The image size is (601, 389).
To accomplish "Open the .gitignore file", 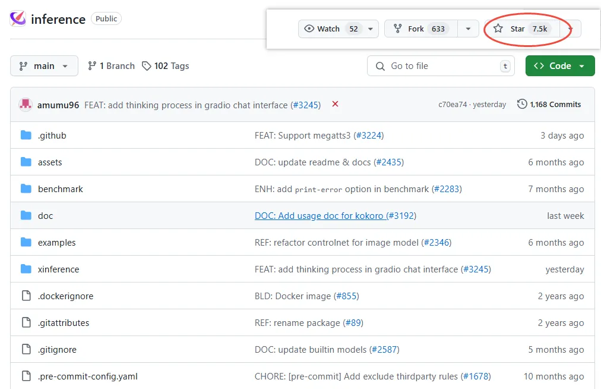I will coord(57,350).
